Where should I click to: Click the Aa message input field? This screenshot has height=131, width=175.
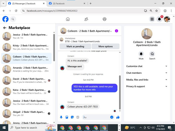tap(96, 117)
